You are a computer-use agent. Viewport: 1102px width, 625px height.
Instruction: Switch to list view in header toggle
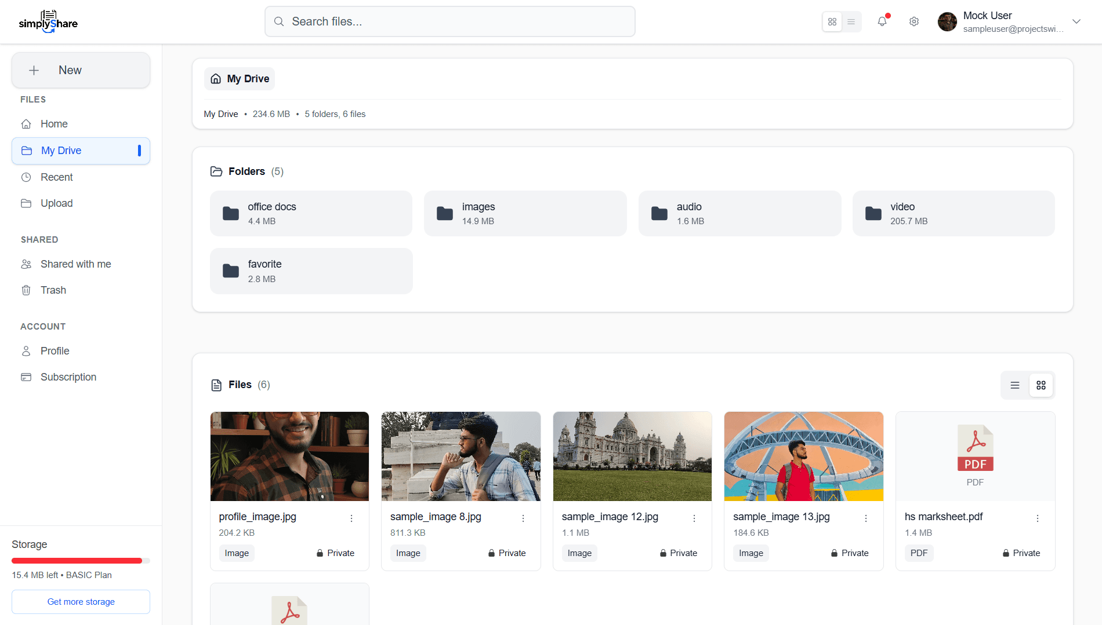[851, 22]
